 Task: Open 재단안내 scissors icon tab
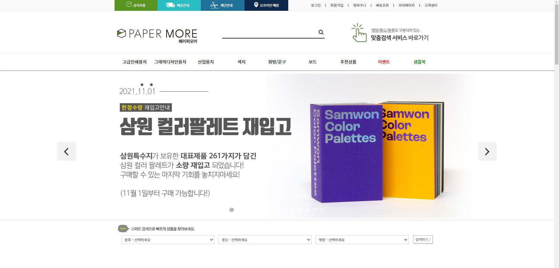pos(223,5)
